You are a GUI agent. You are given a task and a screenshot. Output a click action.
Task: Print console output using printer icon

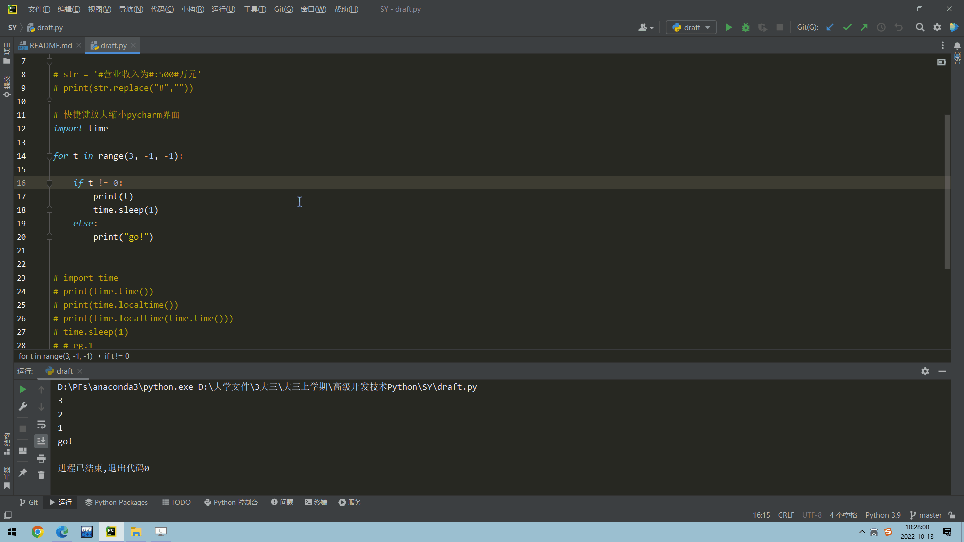tap(41, 458)
